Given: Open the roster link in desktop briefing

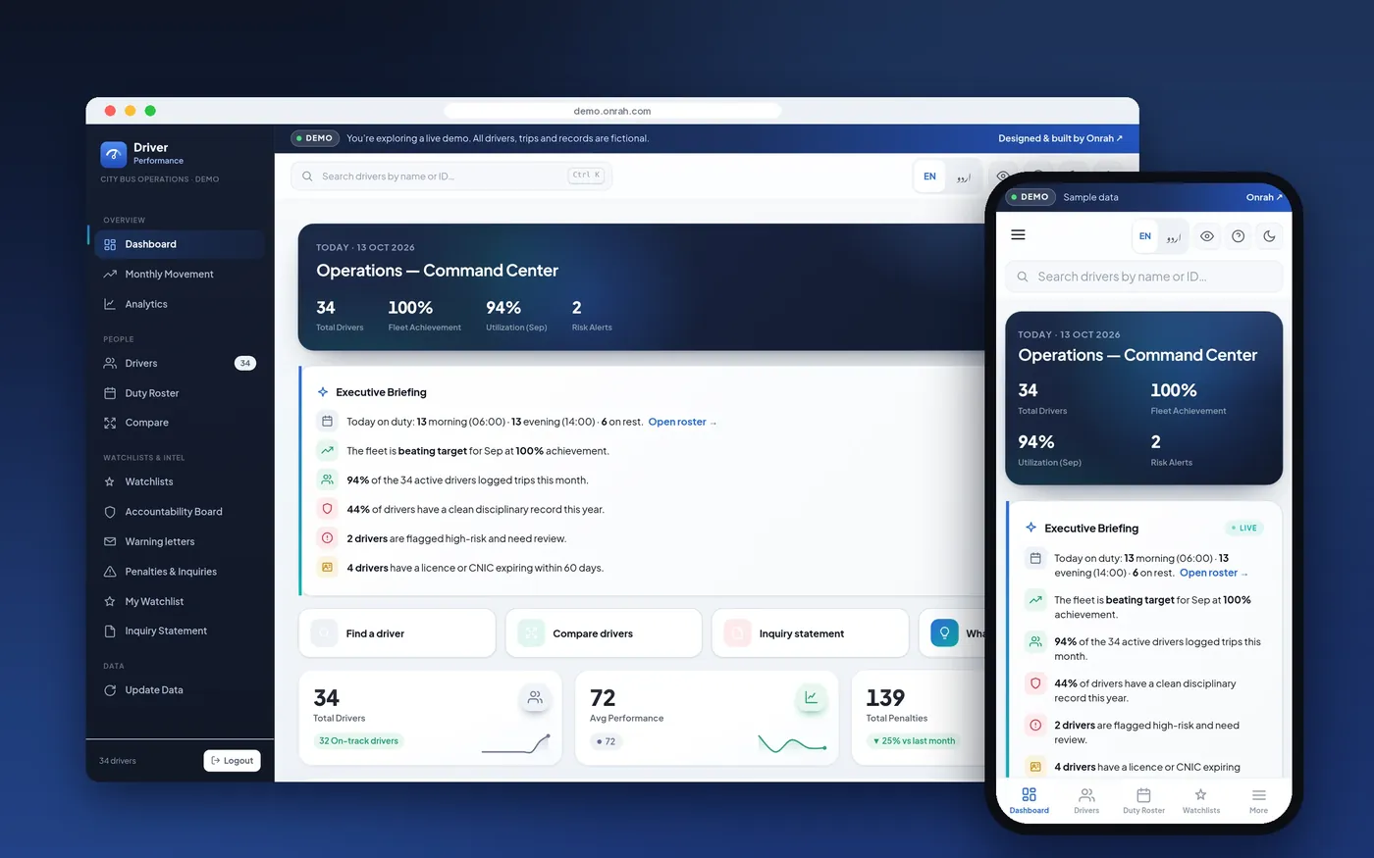Looking at the screenshot, I should pos(682,422).
